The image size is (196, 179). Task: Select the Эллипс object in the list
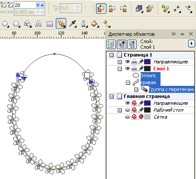click(148, 75)
